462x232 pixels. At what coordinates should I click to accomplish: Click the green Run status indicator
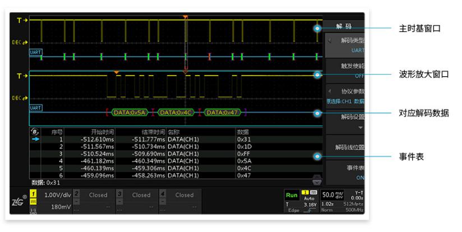click(x=292, y=195)
